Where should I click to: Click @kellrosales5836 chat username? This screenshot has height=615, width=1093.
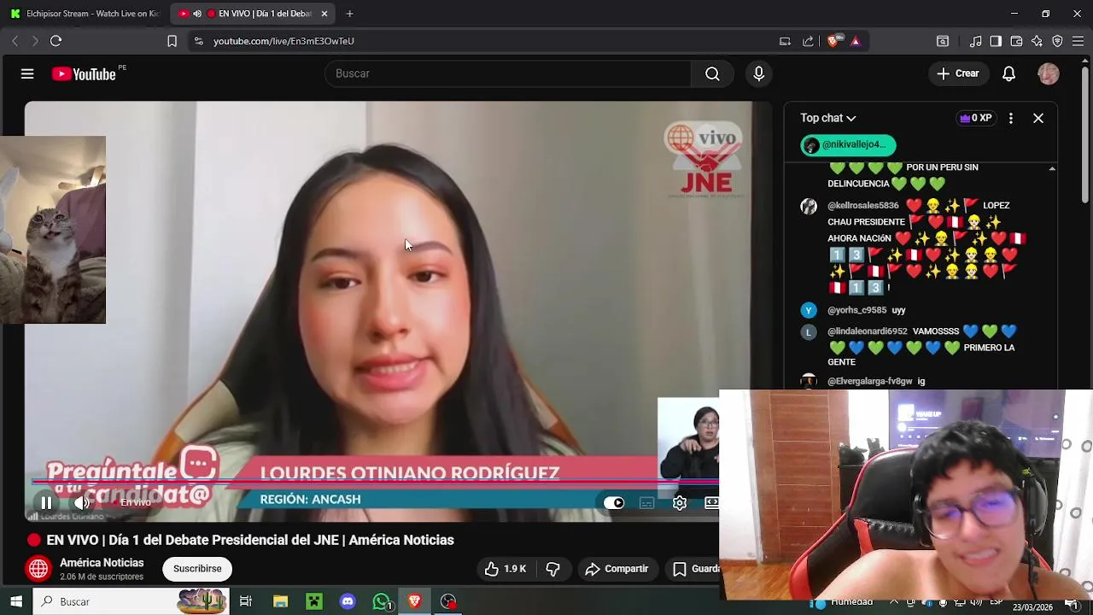[862, 206]
